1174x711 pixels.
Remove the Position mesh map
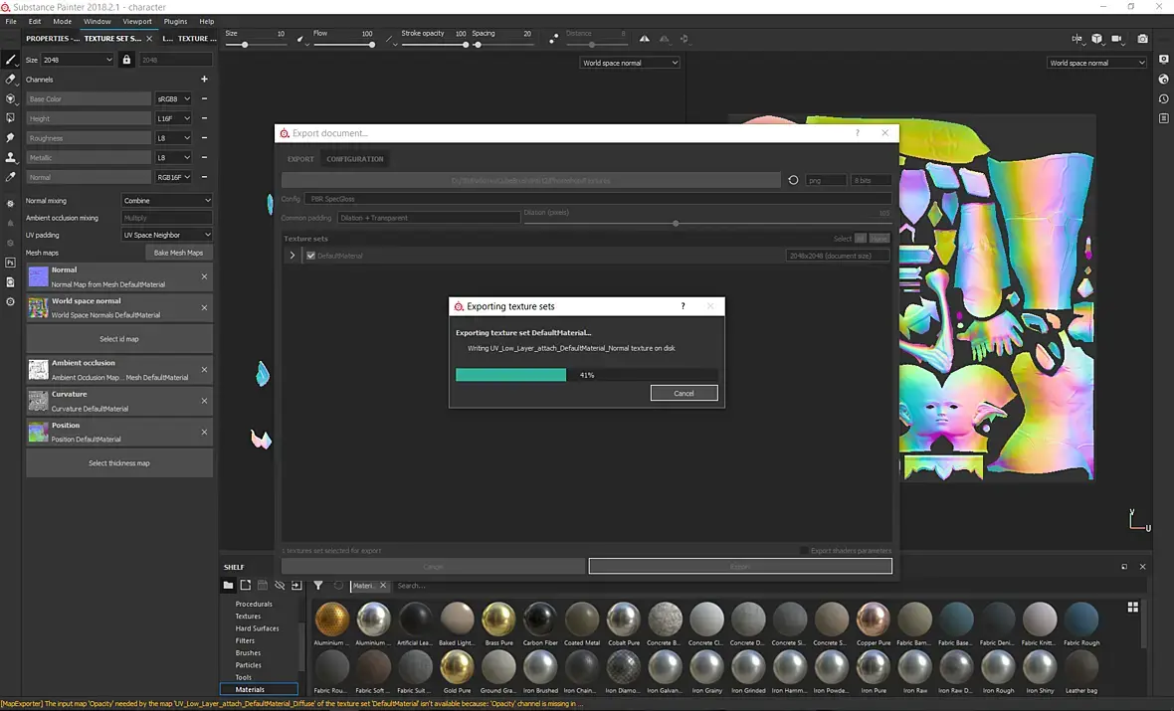204,432
